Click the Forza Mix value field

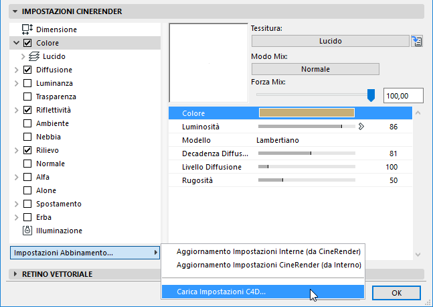(403, 96)
